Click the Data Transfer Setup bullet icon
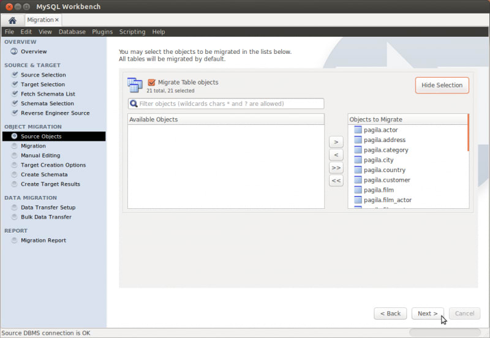This screenshot has width=490, height=338. 14,207
